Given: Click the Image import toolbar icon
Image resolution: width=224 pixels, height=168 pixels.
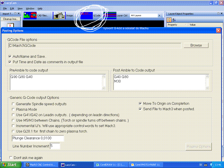Looking at the screenshot, I should pyautogui.click(x=59, y=16).
